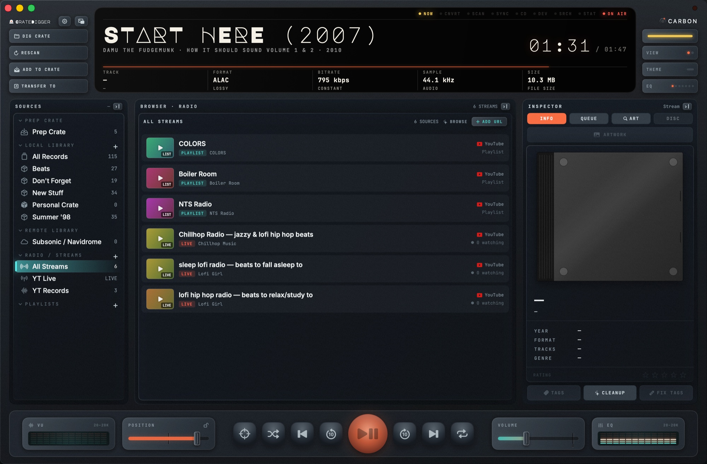The height and width of the screenshot is (464, 707).
Task: Switch to the Disc tab
Action: [673, 119]
